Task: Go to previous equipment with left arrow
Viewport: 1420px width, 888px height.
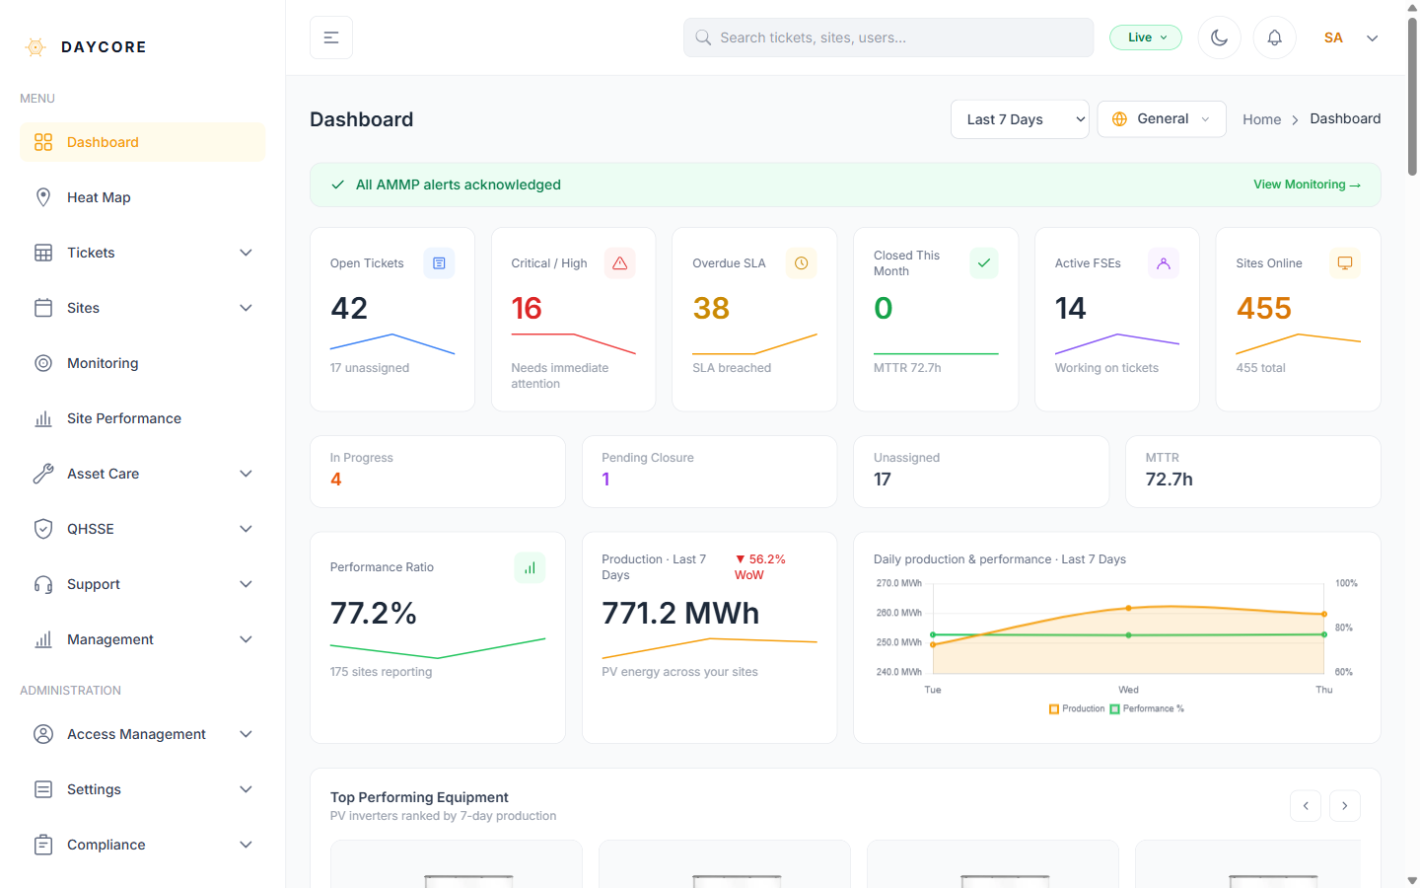Action: coord(1306,805)
